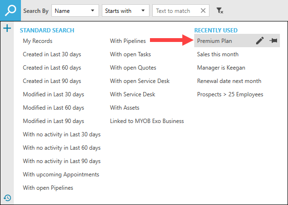
Task: Choose Created in Last 30 days
Action: (52, 54)
